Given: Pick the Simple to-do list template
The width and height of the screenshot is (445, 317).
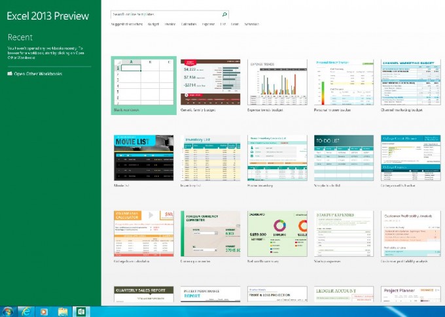Looking at the screenshot, I should pyautogui.click(x=344, y=161).
